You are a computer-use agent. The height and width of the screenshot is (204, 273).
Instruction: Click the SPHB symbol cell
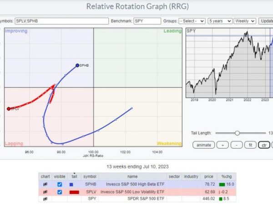(91, 184)
